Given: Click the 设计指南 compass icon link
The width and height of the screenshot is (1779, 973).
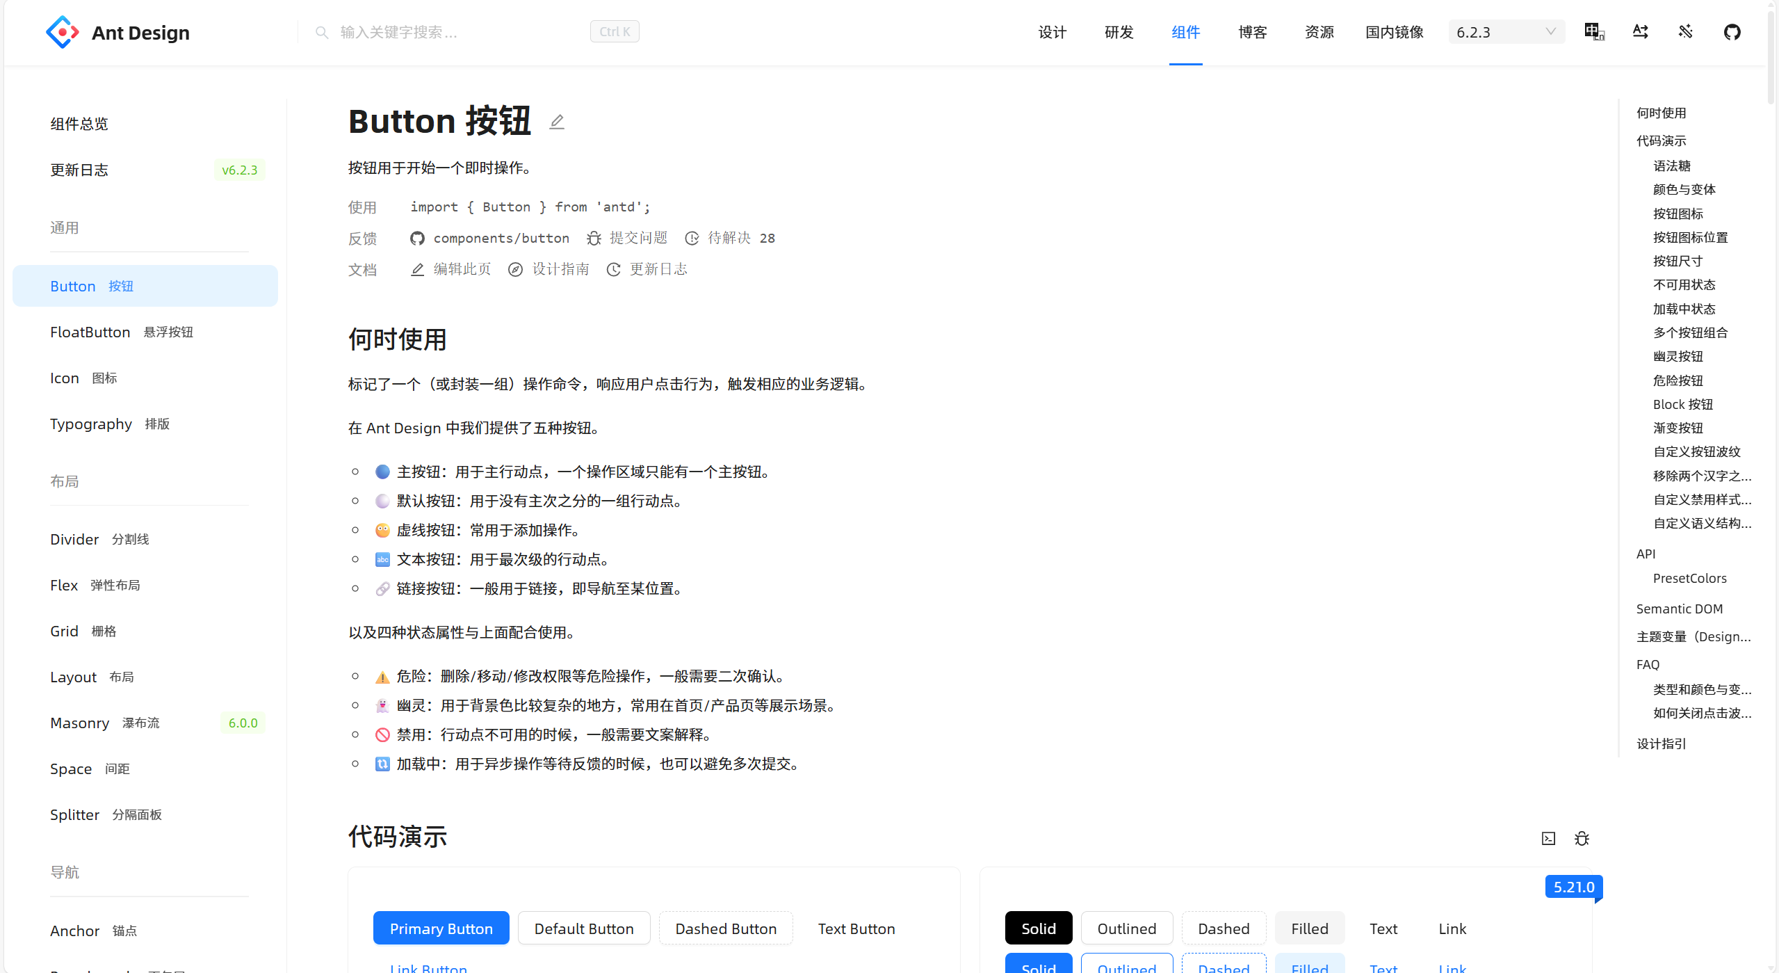Looking at the screenshot, I should click(x=549, y=270).
